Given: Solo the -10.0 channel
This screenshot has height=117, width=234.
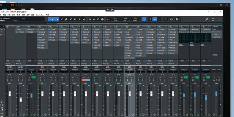Looking at the screenshot, I should tap(23, 78).
